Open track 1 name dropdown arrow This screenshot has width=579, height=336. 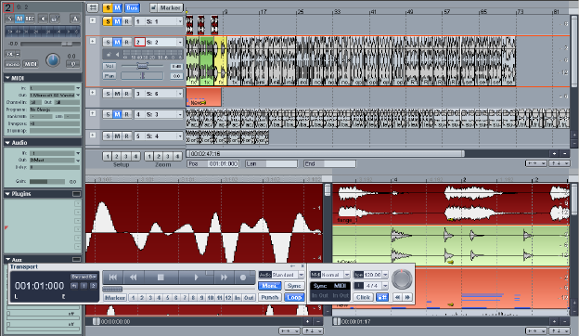180,21
